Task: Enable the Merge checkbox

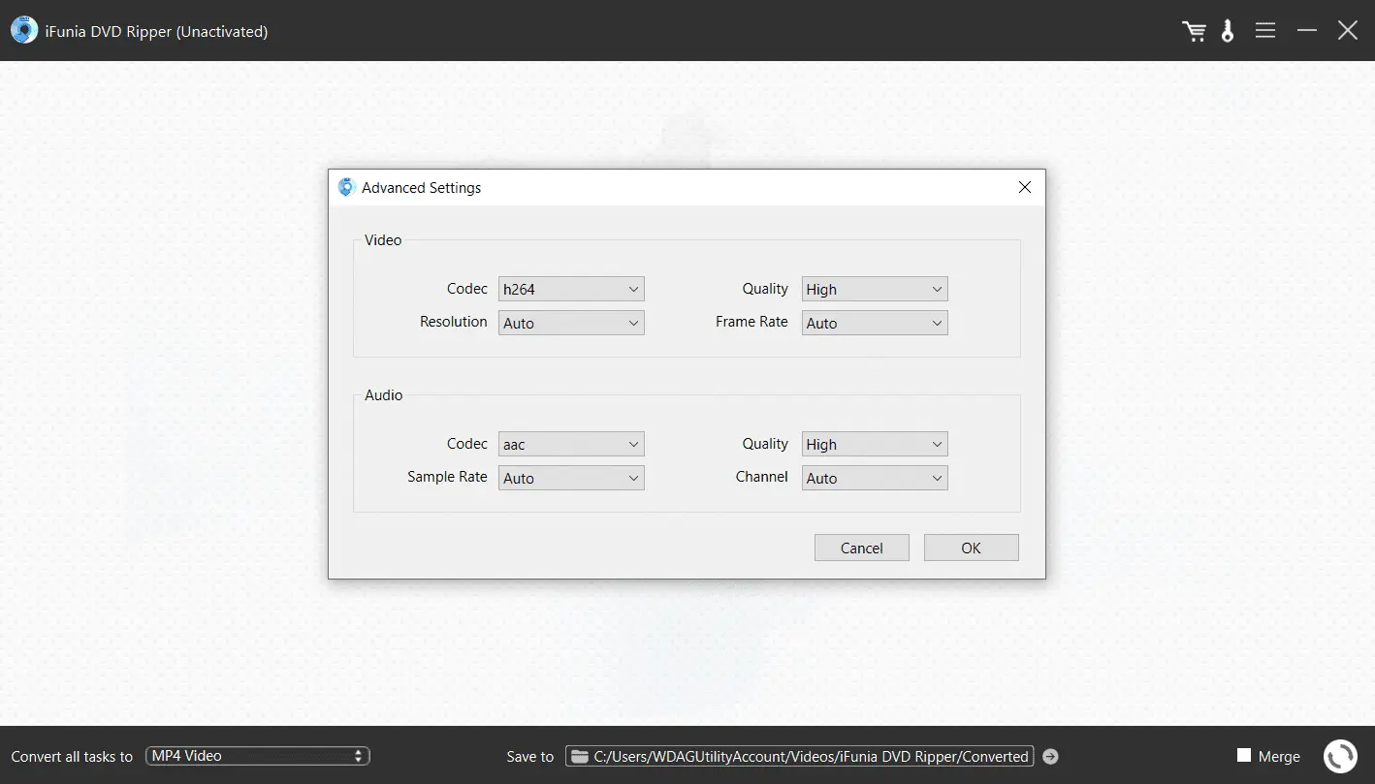Action: pyautogui.click(x=1244, y=755)
